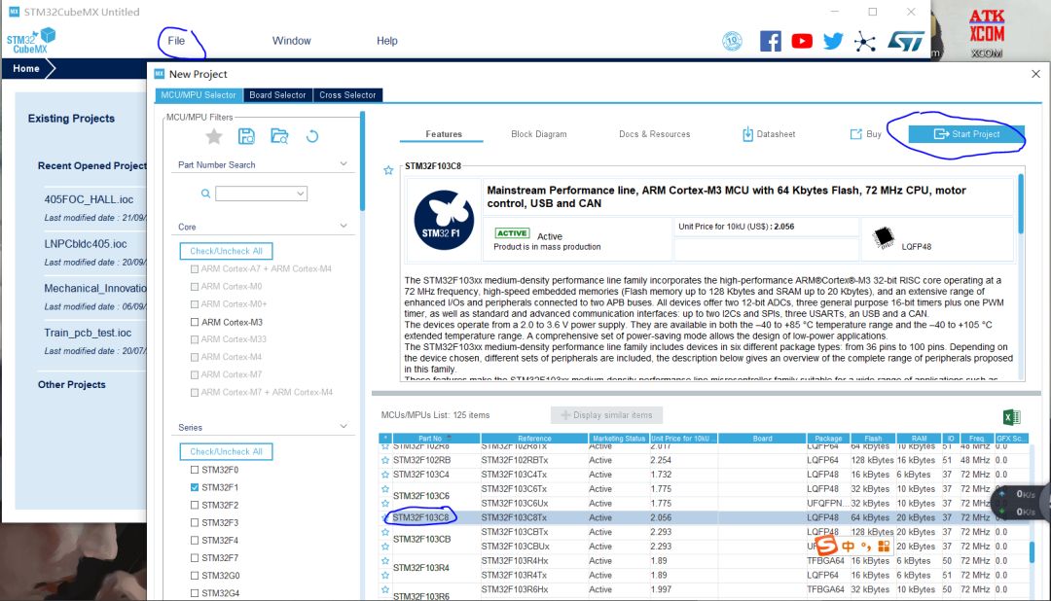Image resolution: width=1051 pixels, height=601 pixels.
Task: Toggle the STM32G0 series checkbox
Action: [x=195, y=576]
